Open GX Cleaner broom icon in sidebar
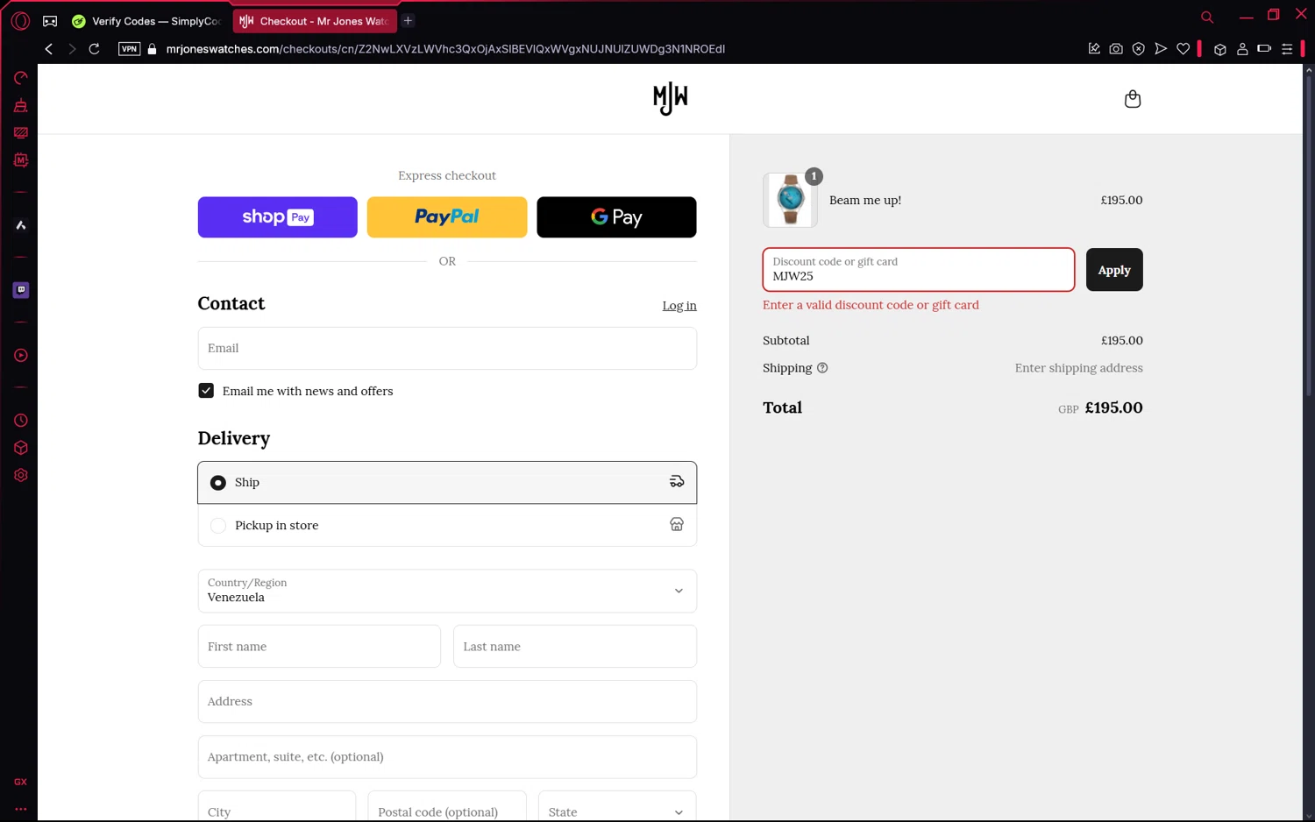 click(x=21, y=105)
